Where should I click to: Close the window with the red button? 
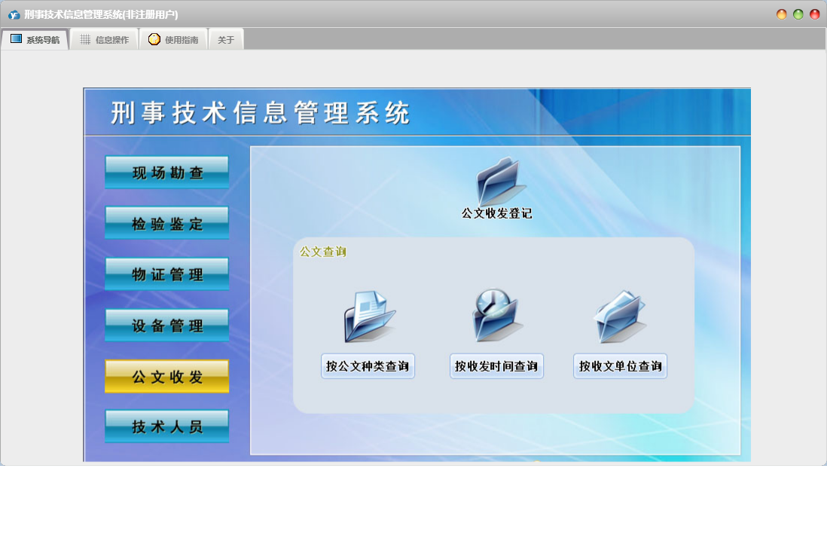(815, 15)
